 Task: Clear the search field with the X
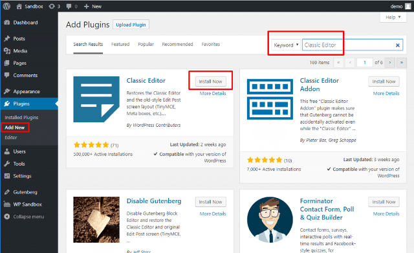pyautogui.click(x=398, y=45)
